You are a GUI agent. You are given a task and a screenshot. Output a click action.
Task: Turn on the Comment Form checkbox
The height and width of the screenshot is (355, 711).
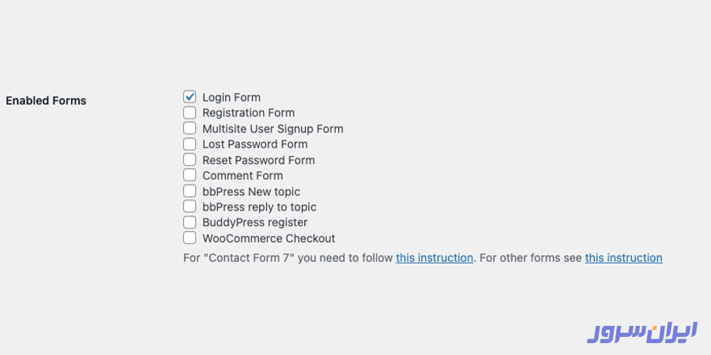pyautogui.click(x=190, y=175)
